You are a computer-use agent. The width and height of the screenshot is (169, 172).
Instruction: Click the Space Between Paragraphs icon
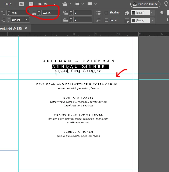[x=3, y=20]
